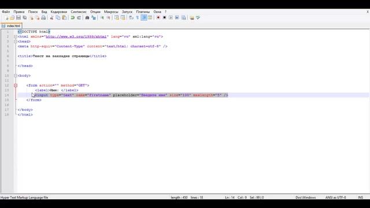This screenshot has height=208, width=370.
Task: Click the meta Content-Type line
Action: coord(92,46)
